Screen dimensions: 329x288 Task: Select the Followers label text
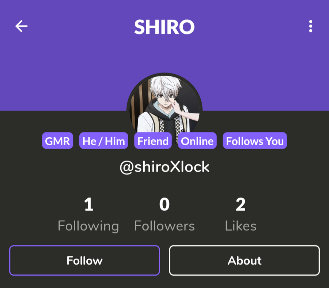pyautogui.click(x=164, y=226)
